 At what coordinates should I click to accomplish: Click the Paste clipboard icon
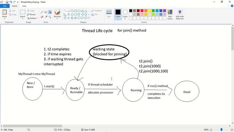pyautogui.click(x=4, y=12)
